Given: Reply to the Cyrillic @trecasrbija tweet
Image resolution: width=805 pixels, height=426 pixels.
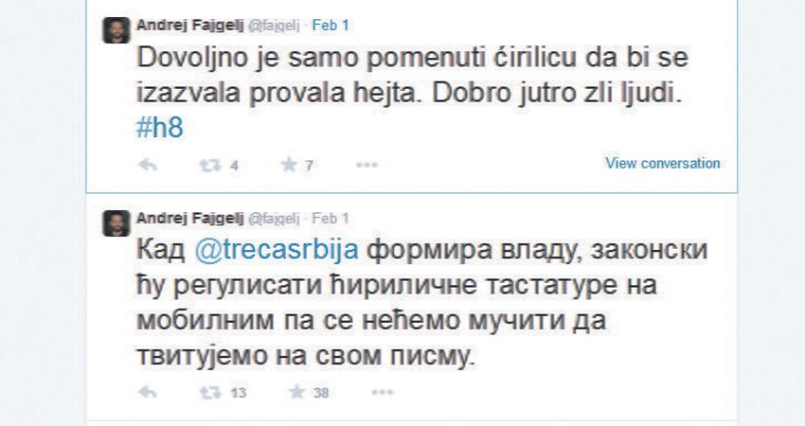Looking at the screenshot, I should (x=148, y=393).
